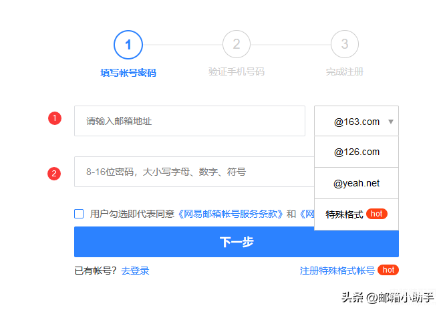Select @126.com from the domain list

point(356,152)
